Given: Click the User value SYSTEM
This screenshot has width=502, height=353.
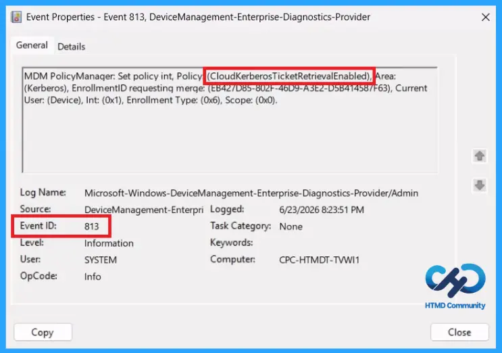Looking at the screenshot, I should click(x=101, y=260).
